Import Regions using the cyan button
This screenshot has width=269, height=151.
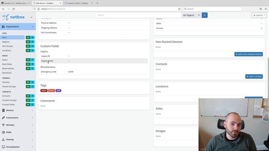[x=32, y=42]
